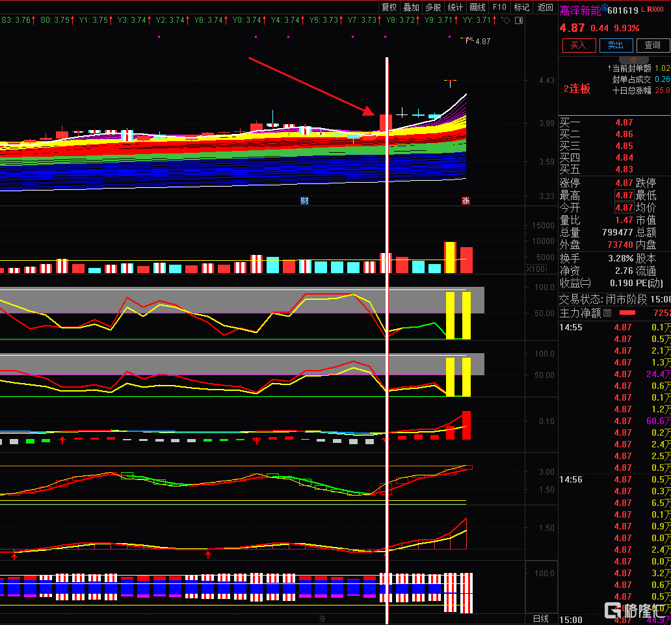Click the red candlestick at the arrow tip
The image size is (671, 625).
coord(386,124)
